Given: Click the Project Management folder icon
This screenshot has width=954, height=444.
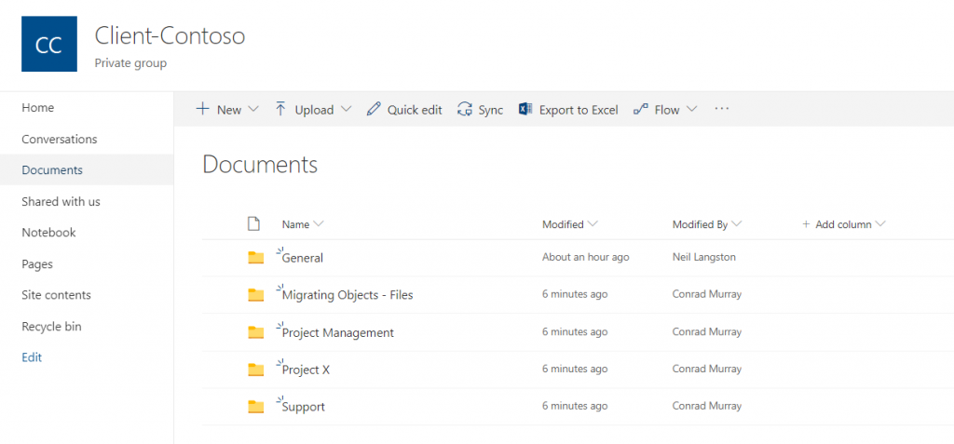Looking at the screenshot, I should pyautogui.click(x=256, y=332).
